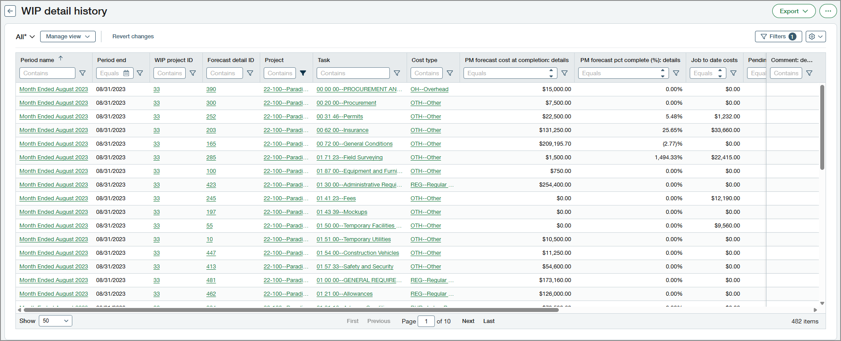Open the table settings gear menu

(x=815, y=37)
